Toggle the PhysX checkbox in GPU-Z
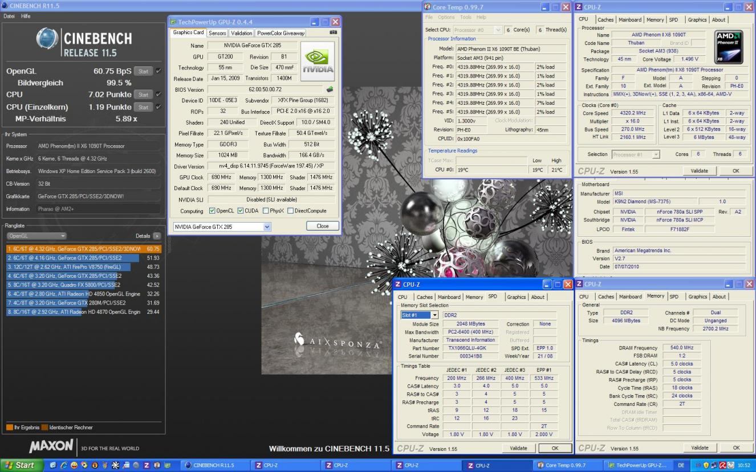This screenshot has width=756, height=472. [266, 211]
